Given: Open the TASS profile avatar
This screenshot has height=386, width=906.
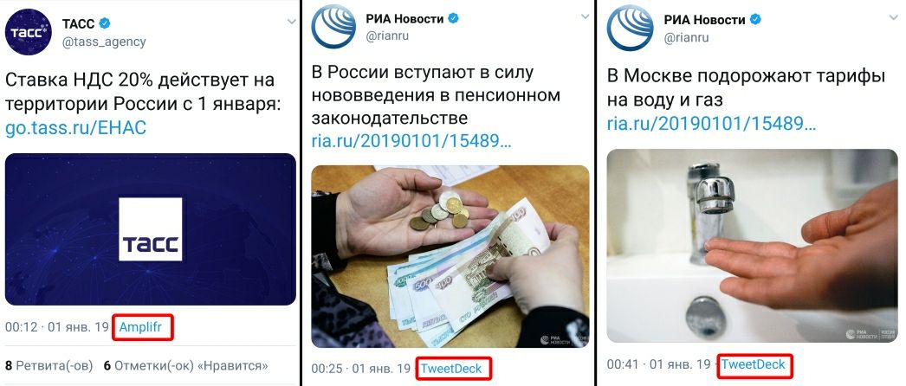Looking at the screenshot, I should pos(29,32).
